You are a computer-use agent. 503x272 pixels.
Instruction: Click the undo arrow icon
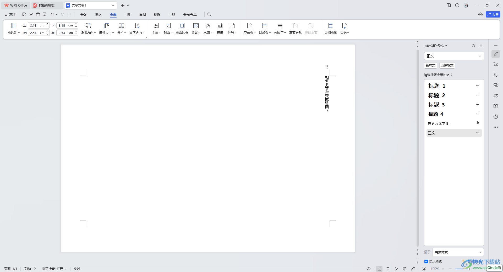(52, 14)
